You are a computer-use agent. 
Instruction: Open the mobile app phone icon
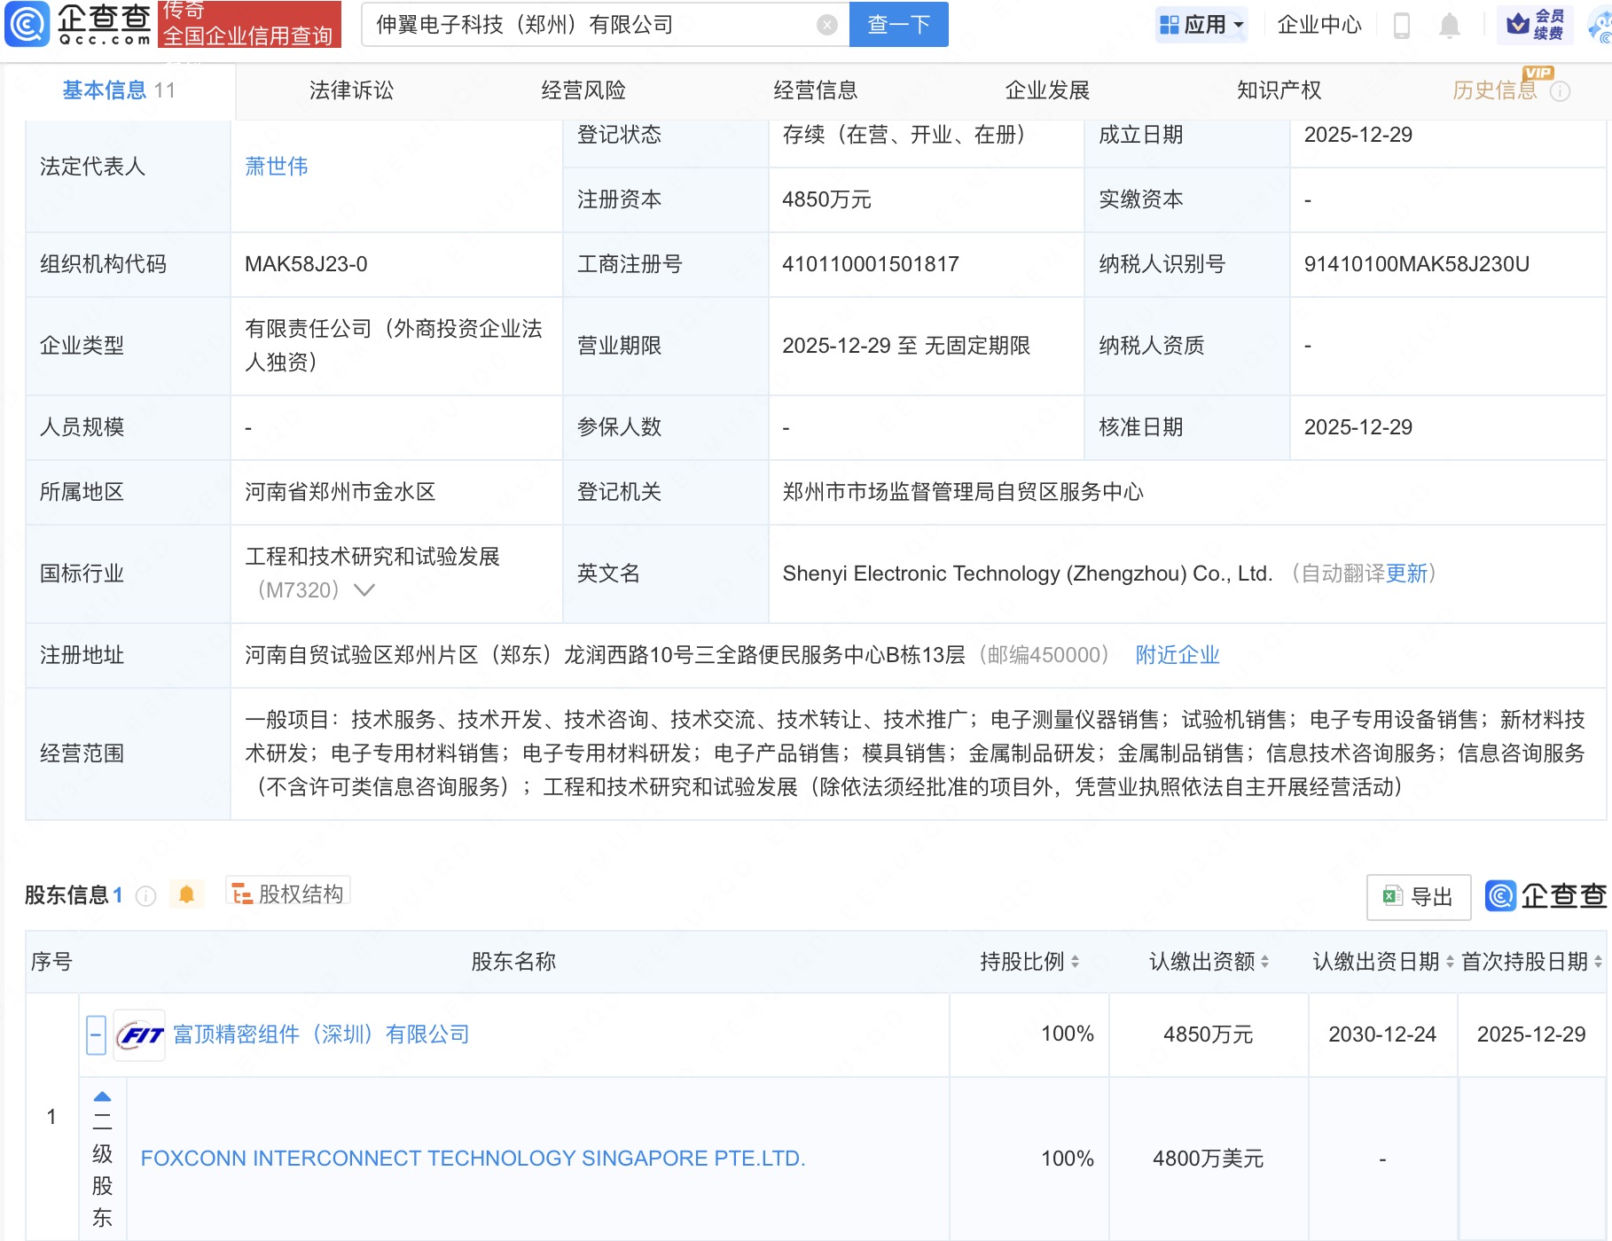coord(1402,25)
